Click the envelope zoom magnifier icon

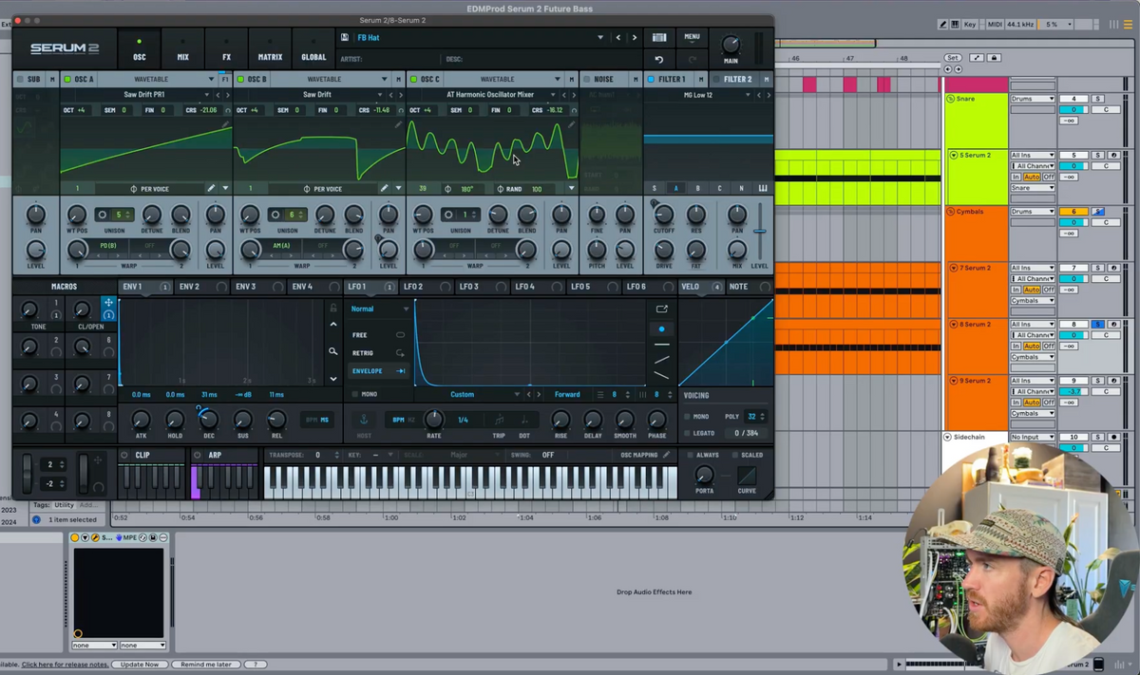(332, 351)
